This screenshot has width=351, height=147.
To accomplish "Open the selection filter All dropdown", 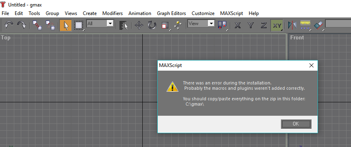I will click(100, 24).
